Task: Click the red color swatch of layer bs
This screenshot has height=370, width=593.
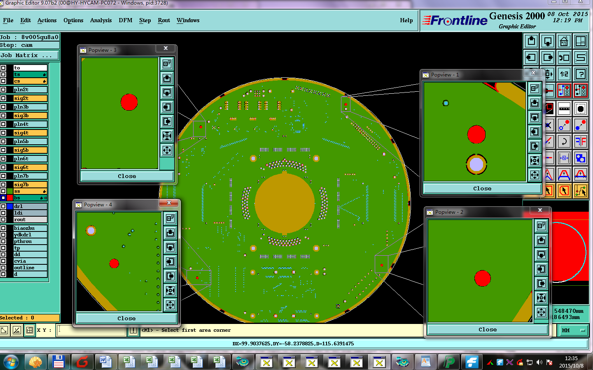Action: (10, 198)
